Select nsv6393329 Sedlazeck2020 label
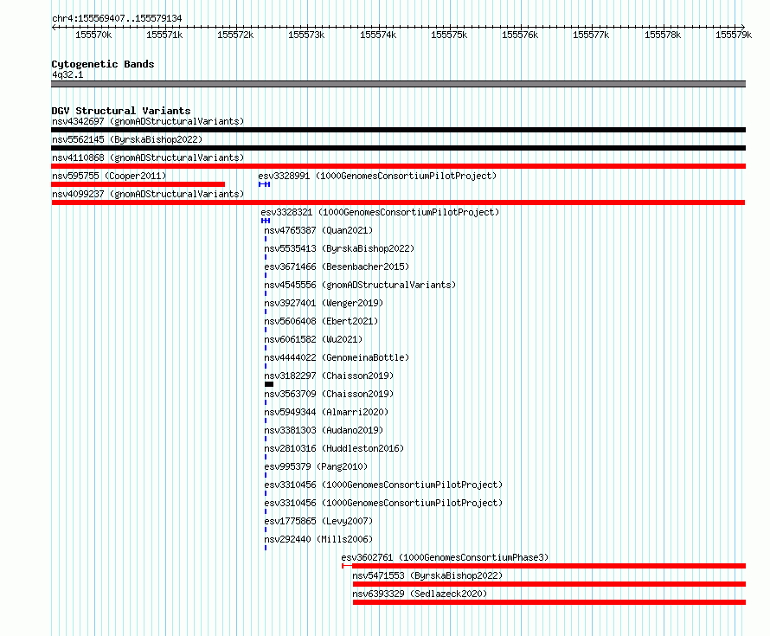The image size is (770, 636). click(420, 594)
